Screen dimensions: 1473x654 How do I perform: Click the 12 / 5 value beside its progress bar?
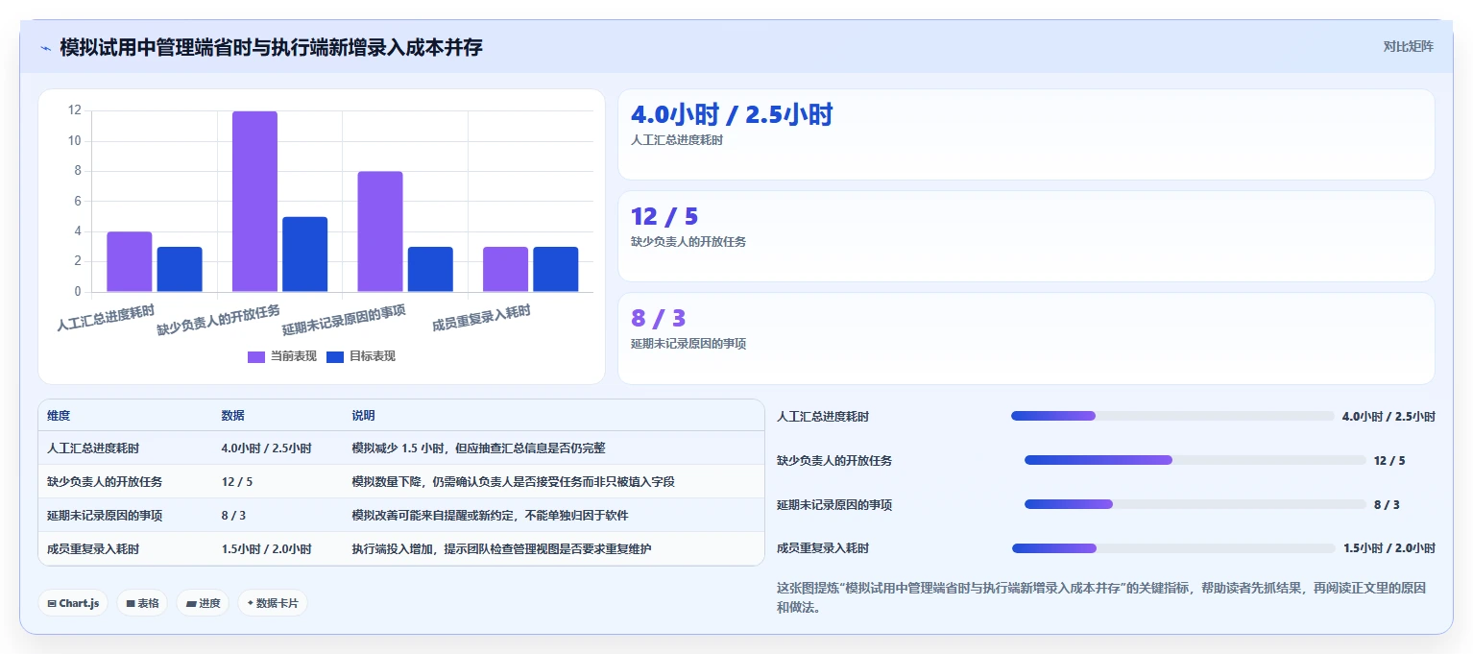pos(1389,461)
